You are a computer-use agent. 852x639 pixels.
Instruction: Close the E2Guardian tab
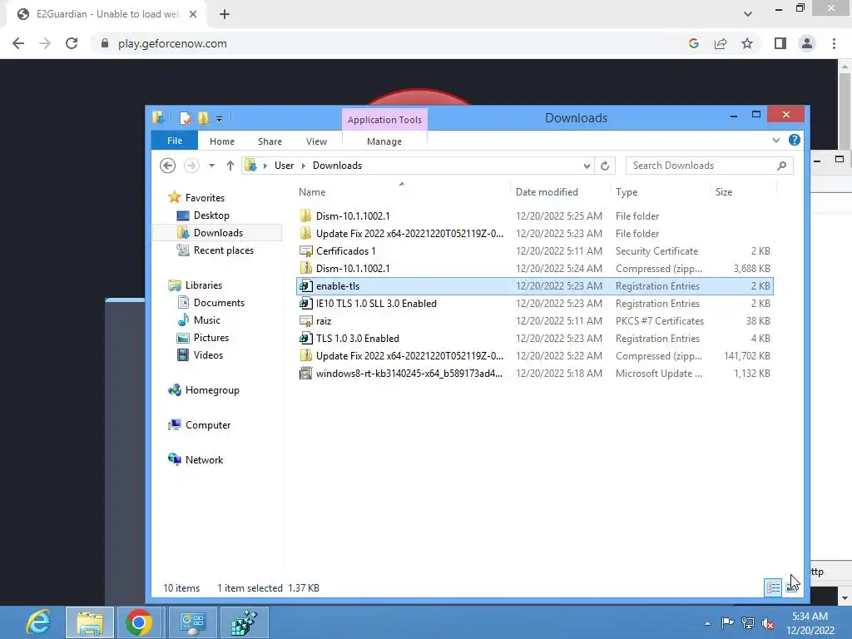(x=193, y=14)
